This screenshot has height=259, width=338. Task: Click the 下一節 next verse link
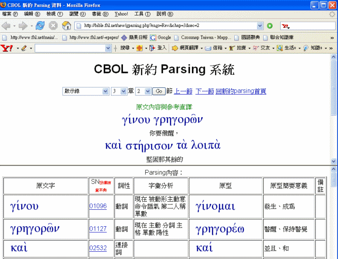(x=204, y=91)
